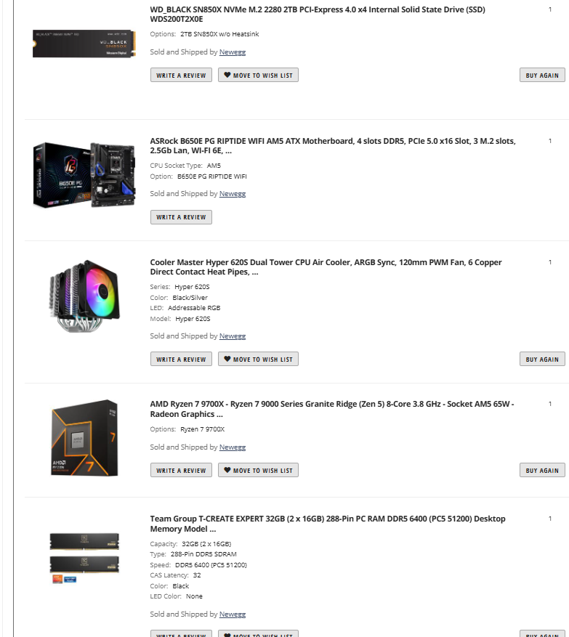
Task: View AMD Ryzen 7 box thumbnail
Action: (84, 438)
